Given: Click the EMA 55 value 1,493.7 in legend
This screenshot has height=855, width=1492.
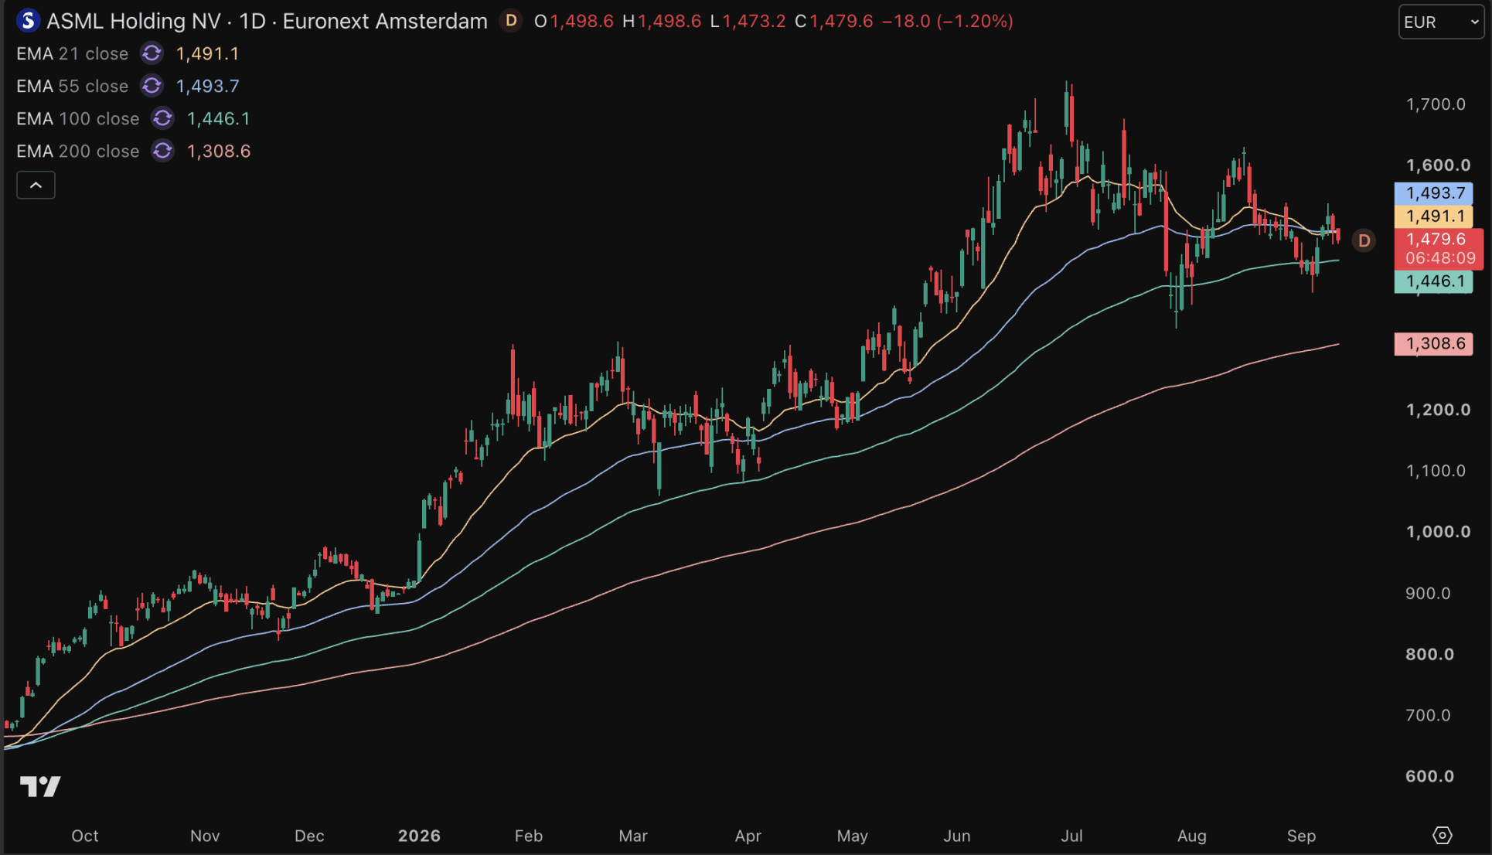Looking at the screenshot, I should point(207,86).
